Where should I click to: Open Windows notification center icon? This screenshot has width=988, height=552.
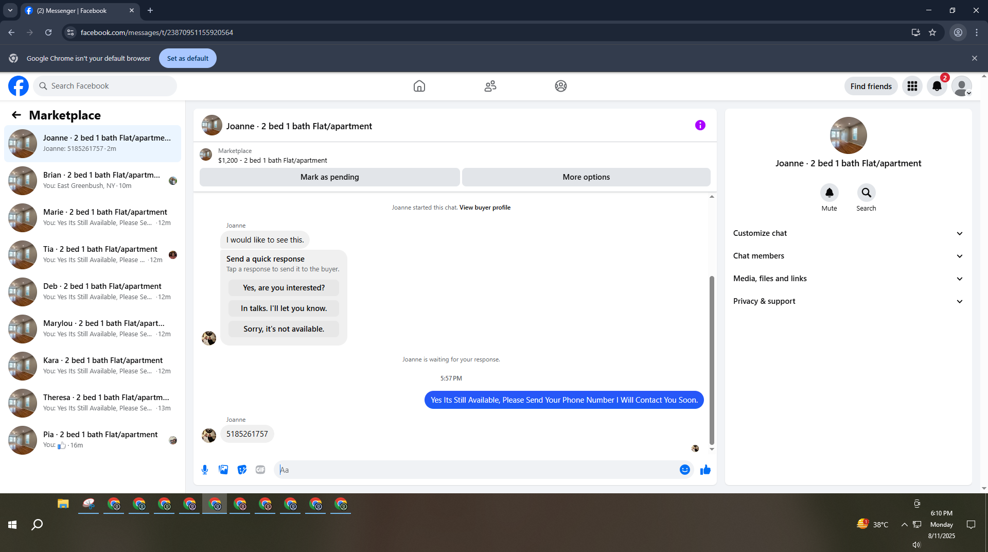tap(971, 525)
